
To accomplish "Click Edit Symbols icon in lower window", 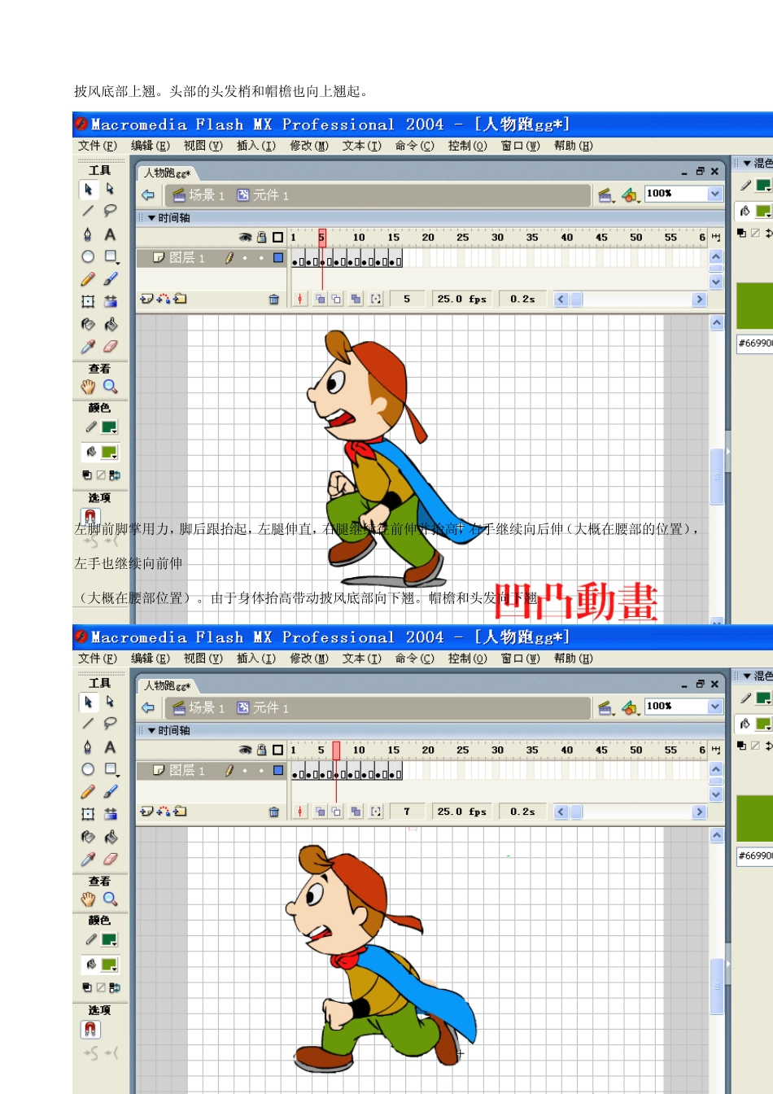I will tap(630, 707).
